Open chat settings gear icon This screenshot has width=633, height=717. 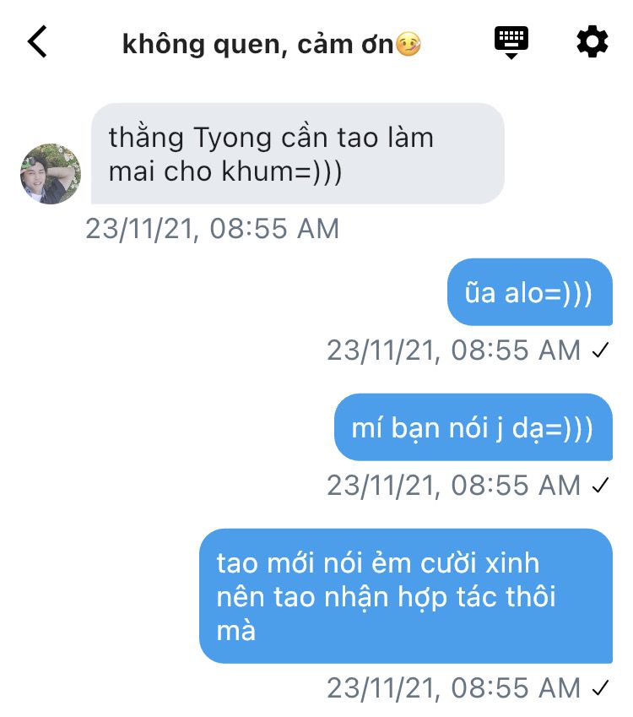point(592,42)
